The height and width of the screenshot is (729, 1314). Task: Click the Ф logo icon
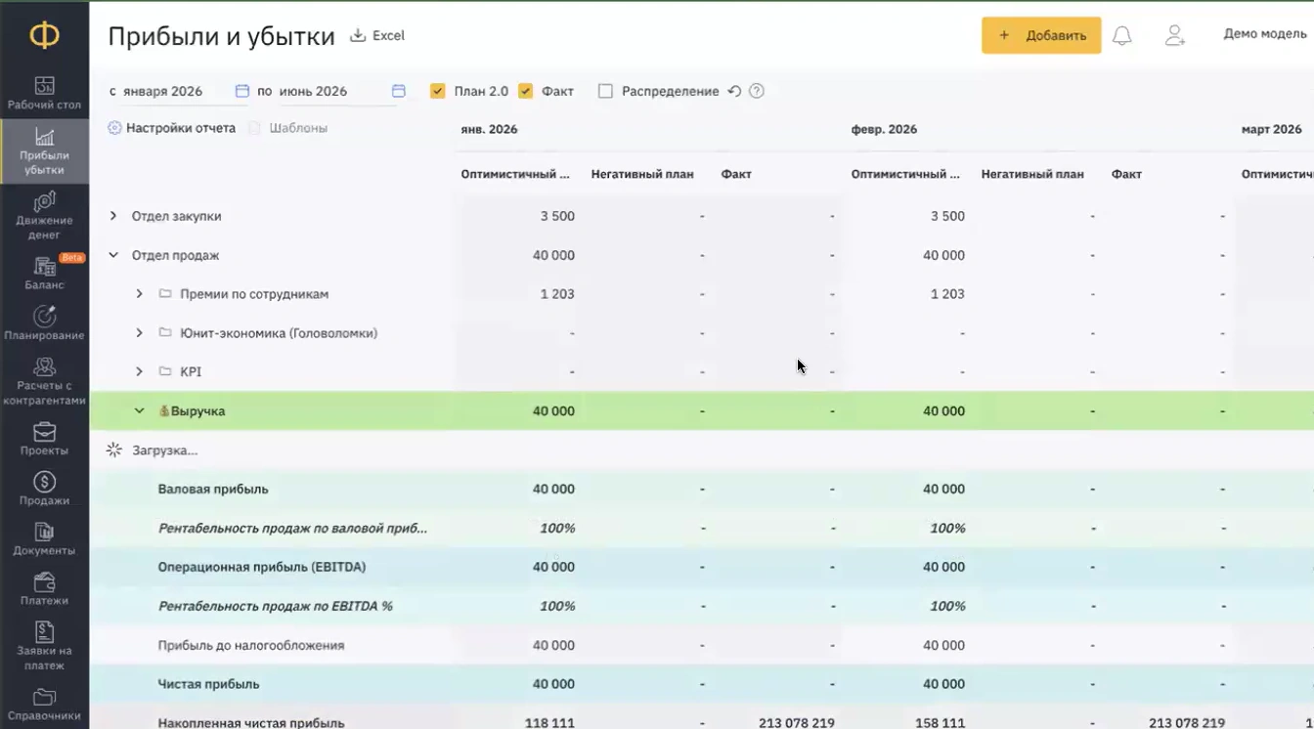tap(44, 35)
